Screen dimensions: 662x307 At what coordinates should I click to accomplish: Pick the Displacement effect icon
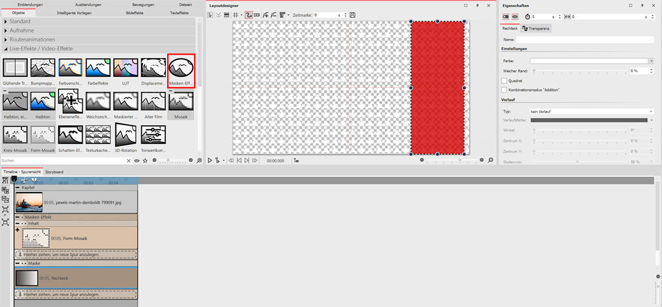(153, 68)
